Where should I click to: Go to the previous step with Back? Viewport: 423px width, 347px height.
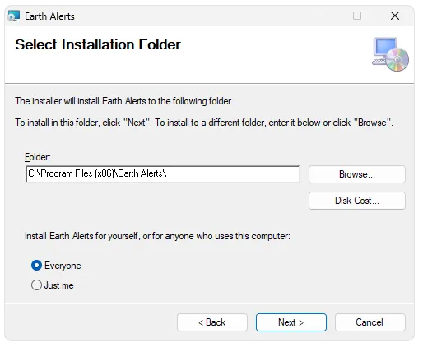212,322
